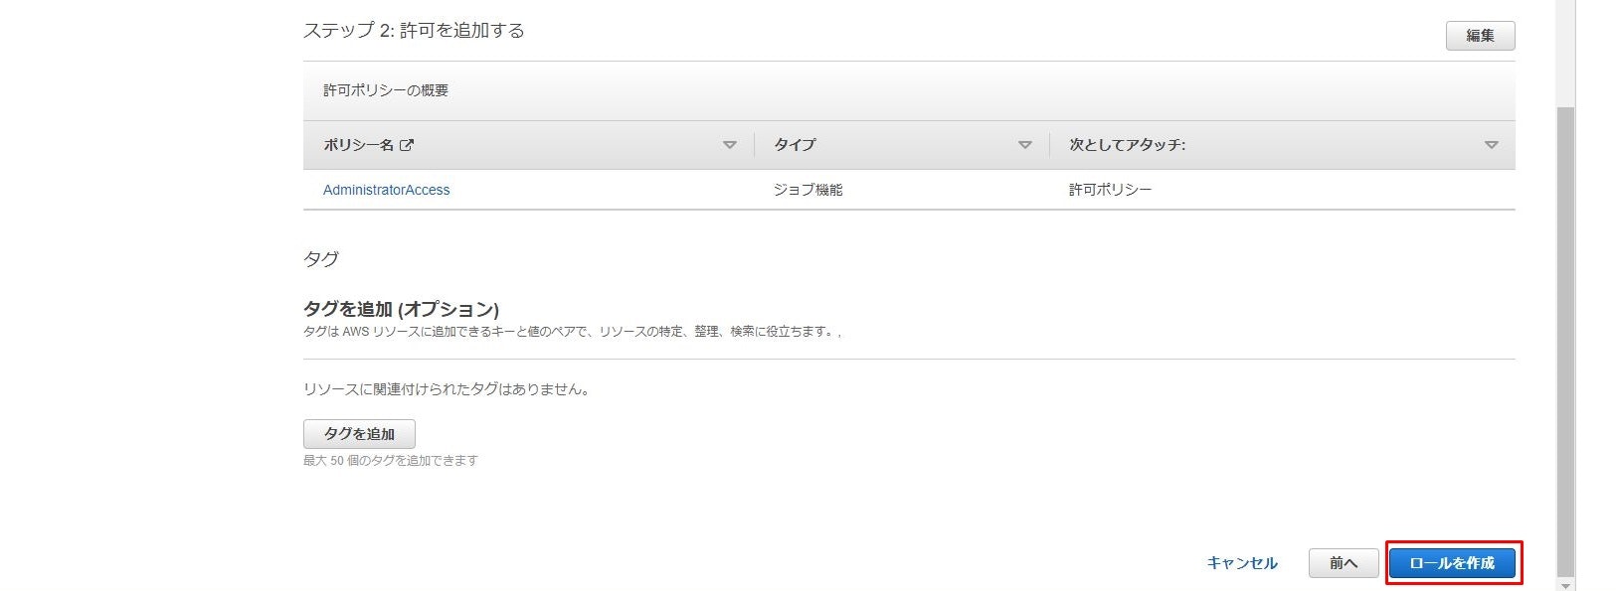
Task: Click the 許可ポリシーの概要 heading
Action: (x=386, y=90)
